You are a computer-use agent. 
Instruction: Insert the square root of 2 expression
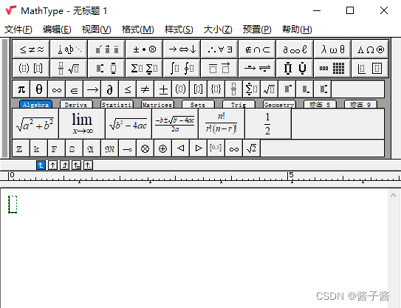(x=252, y=148)
